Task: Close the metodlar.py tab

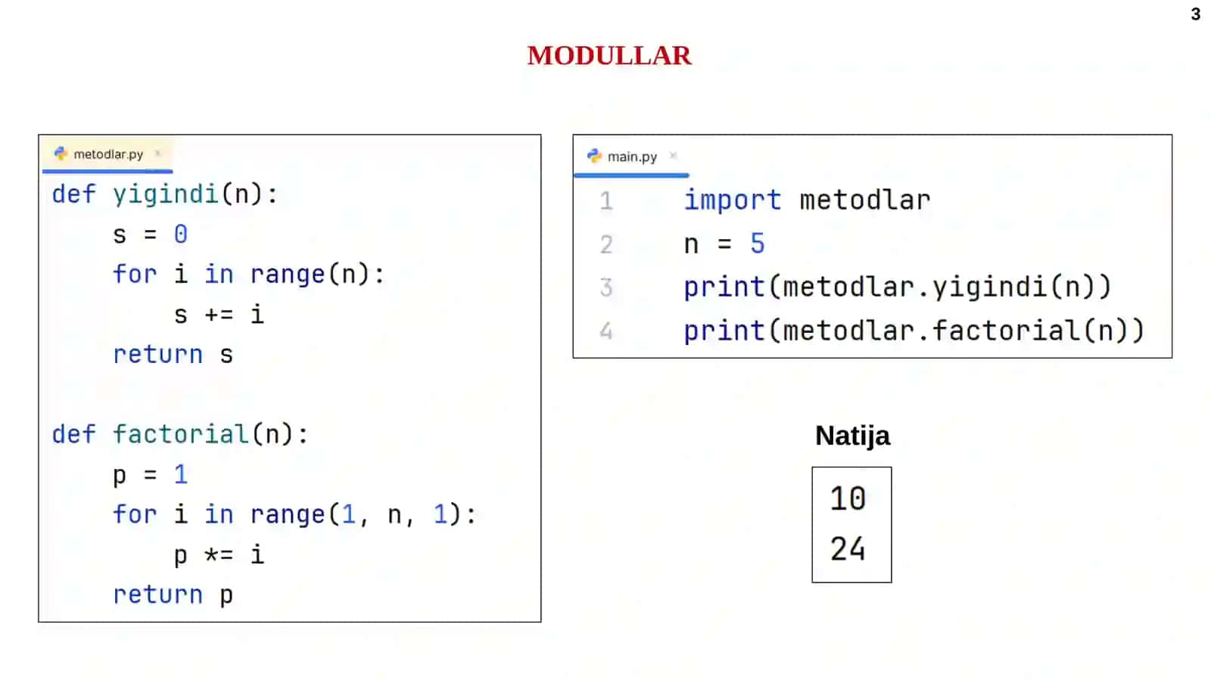Action: click(x=157, y=154)
